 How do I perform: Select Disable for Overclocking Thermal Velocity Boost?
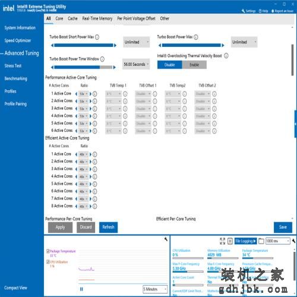170,65
